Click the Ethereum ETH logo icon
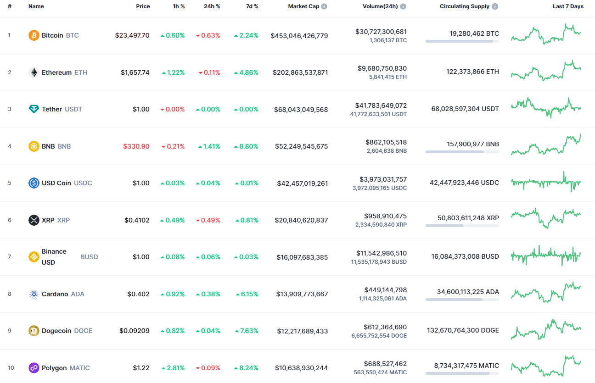Image resolution: width=595 pixels, height=383 pixels. [34, 72]
